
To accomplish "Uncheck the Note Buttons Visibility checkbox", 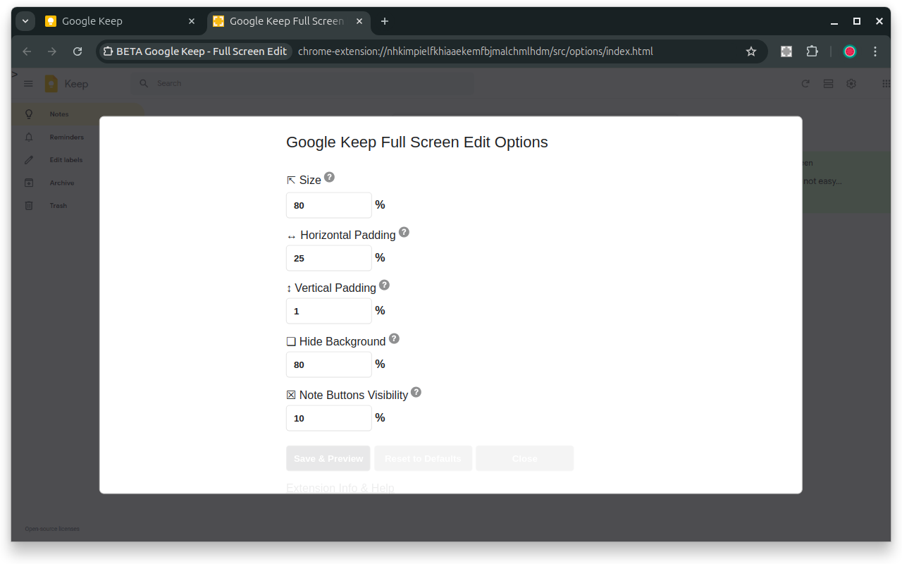I will 291,395.
